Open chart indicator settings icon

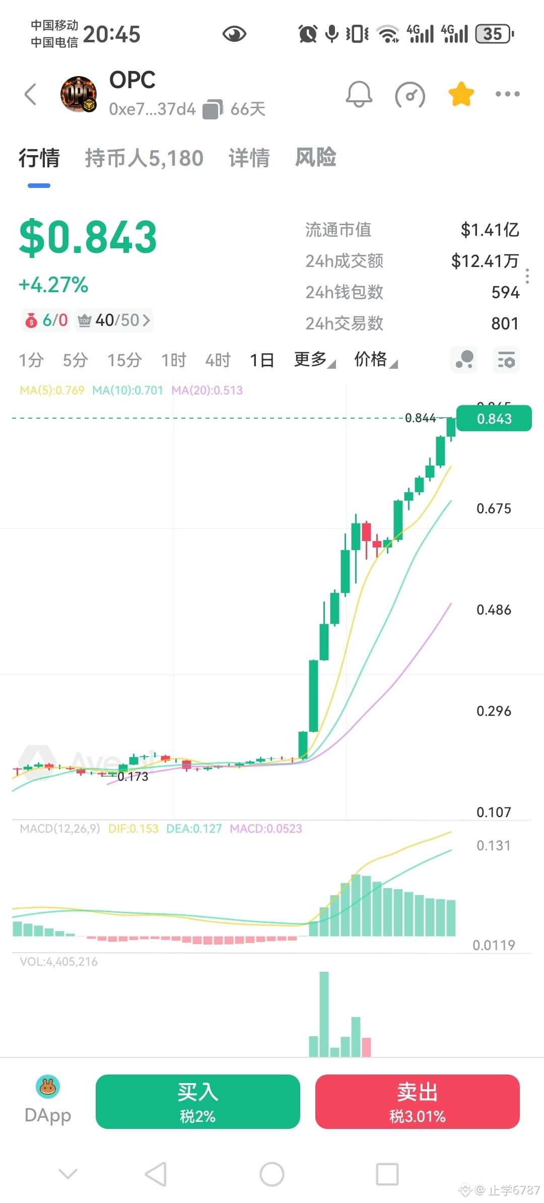506,360
